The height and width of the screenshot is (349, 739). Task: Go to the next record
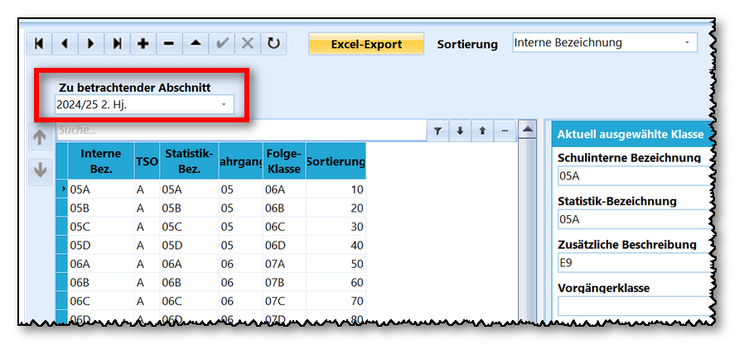pos(90,43)
